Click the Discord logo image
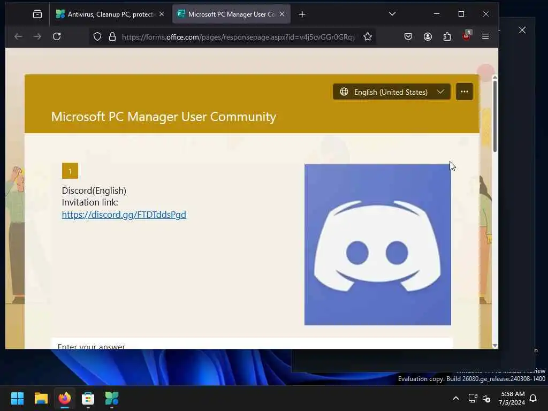This screenshot has height=411, width=548. (377, 245)
